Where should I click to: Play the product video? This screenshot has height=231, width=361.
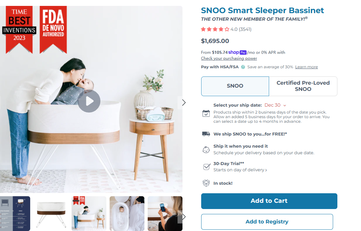pyautogui.click(x=89, y=101)
